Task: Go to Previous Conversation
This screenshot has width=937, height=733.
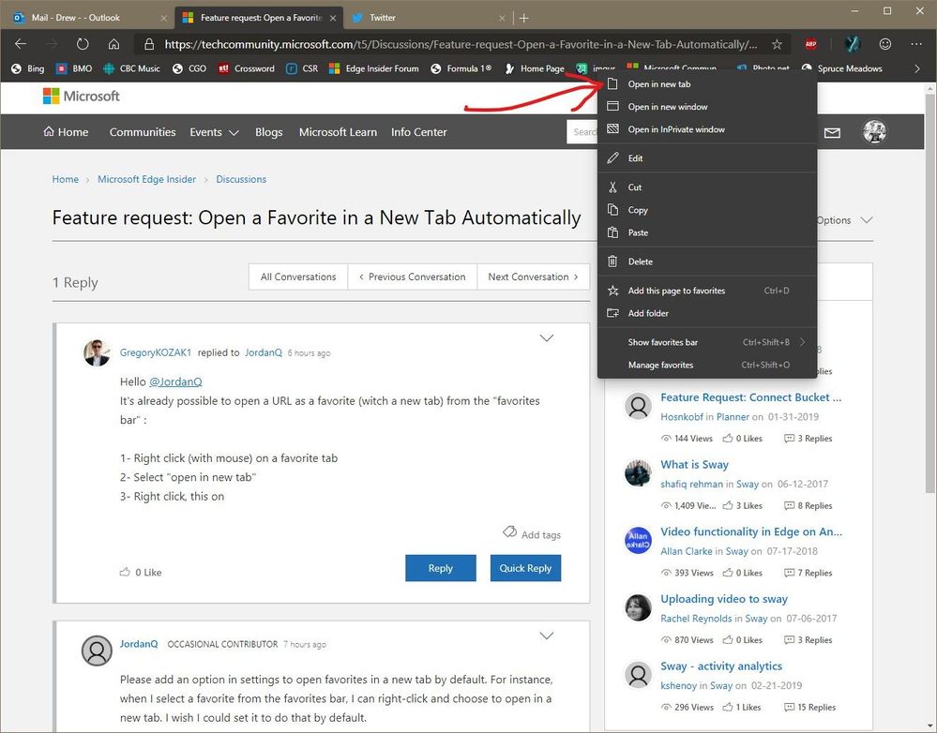Action: pyautogui.click(x=413, y=277)
